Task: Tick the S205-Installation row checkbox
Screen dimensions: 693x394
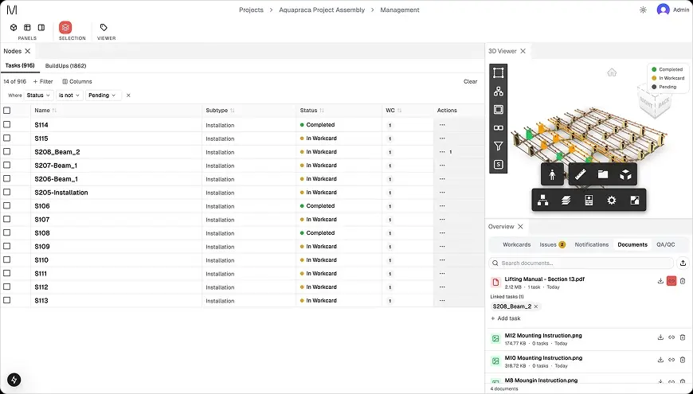Action: (x=6, y=192)
